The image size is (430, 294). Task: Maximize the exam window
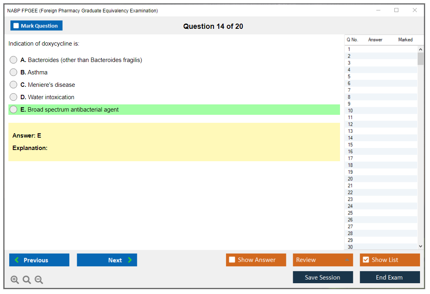pyautogui.click(x=396, y=10)
